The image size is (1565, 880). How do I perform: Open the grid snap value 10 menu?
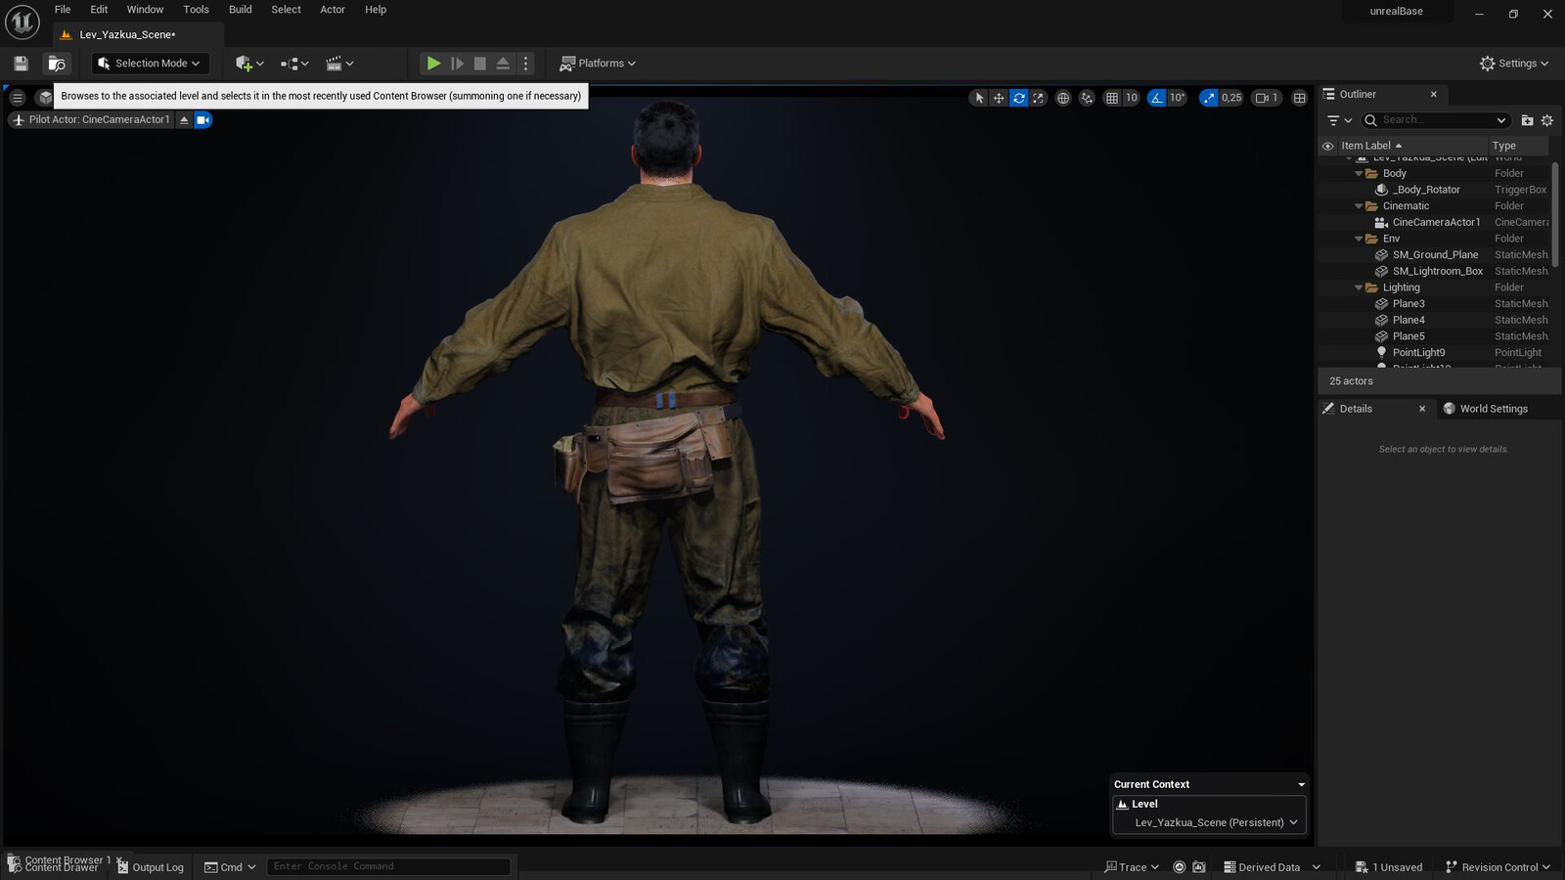(x=1132, y=98)
